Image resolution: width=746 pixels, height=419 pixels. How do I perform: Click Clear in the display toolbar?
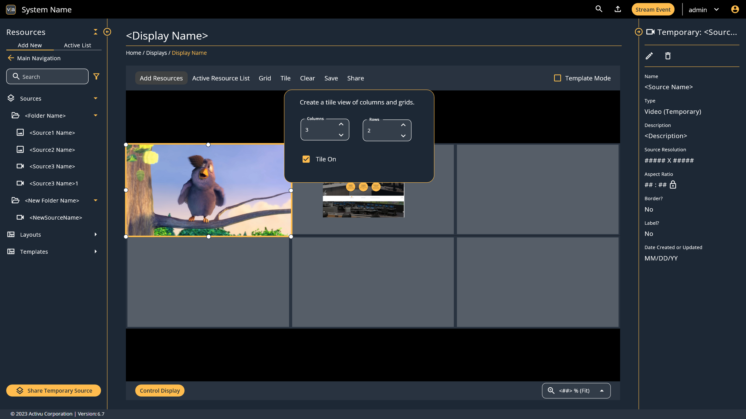(307, 78)
